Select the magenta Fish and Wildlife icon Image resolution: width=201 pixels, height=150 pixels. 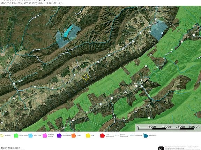(45, 135)
